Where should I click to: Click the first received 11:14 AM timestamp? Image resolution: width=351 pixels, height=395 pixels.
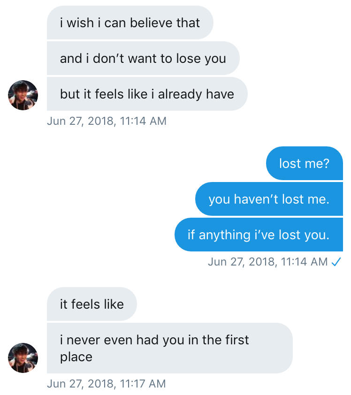tap(107, 121)
